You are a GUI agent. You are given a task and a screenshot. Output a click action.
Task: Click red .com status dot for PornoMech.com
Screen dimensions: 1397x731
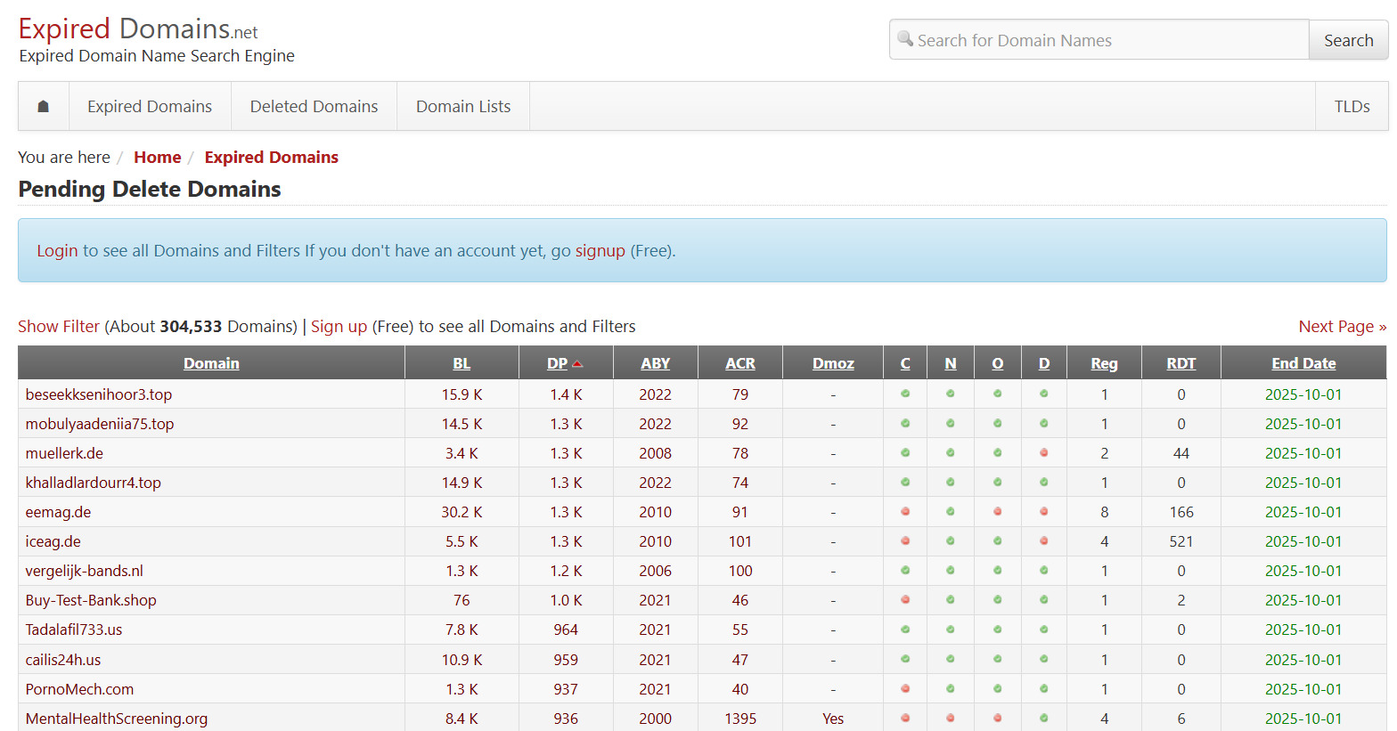(x=905, y=689)
